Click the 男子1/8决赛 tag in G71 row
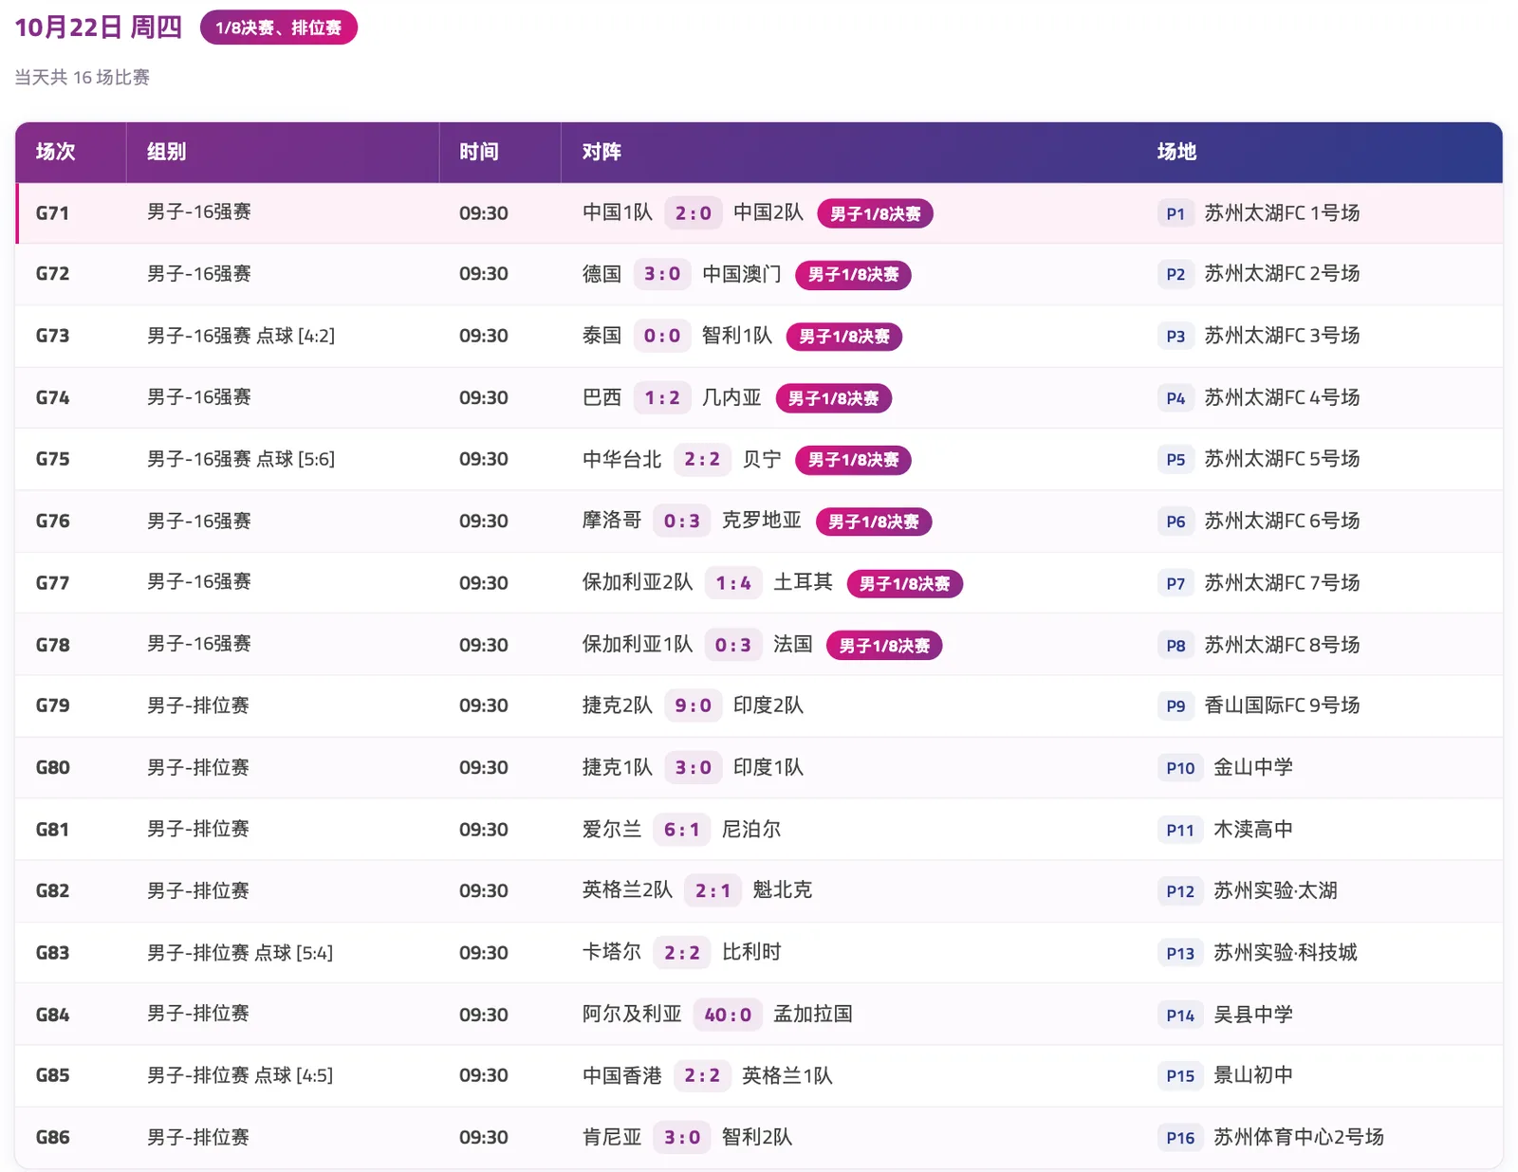1518x1172 pixels. tap(875, 213)
